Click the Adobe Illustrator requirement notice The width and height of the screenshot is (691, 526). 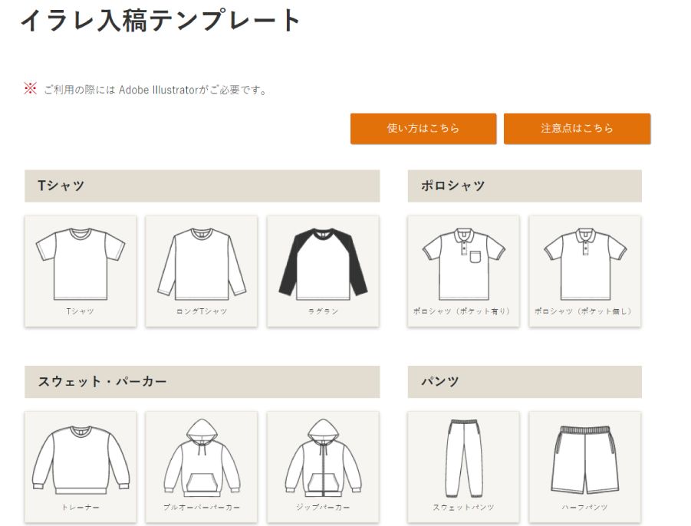point(146,90)
